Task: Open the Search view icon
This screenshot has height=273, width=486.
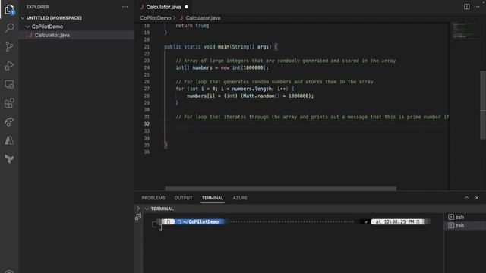Action: [x=9, y=28]
